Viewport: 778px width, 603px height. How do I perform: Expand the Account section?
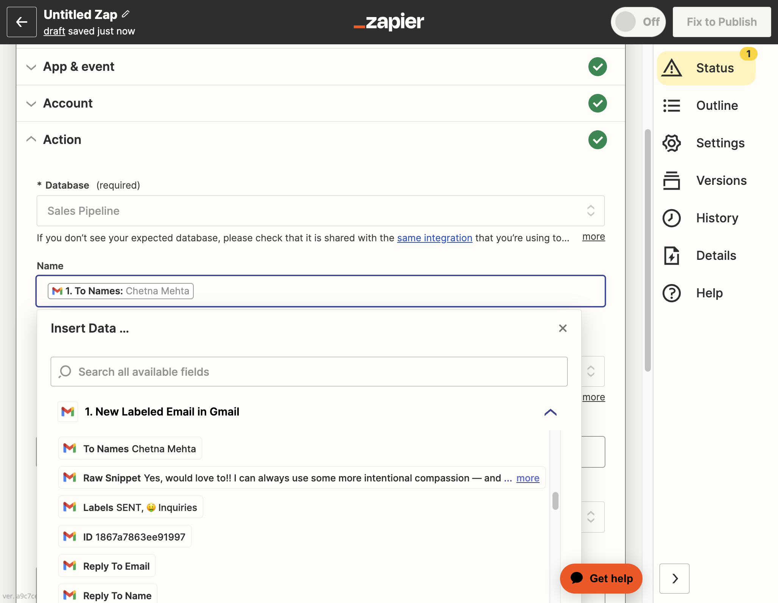coord(31,104)
